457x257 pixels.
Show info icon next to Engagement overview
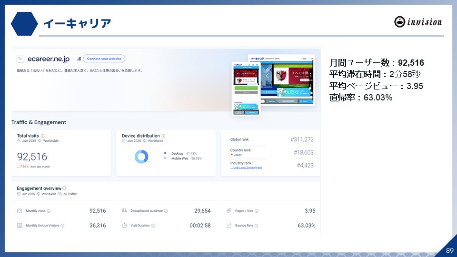pyautogui.click(x=64, y=188)
